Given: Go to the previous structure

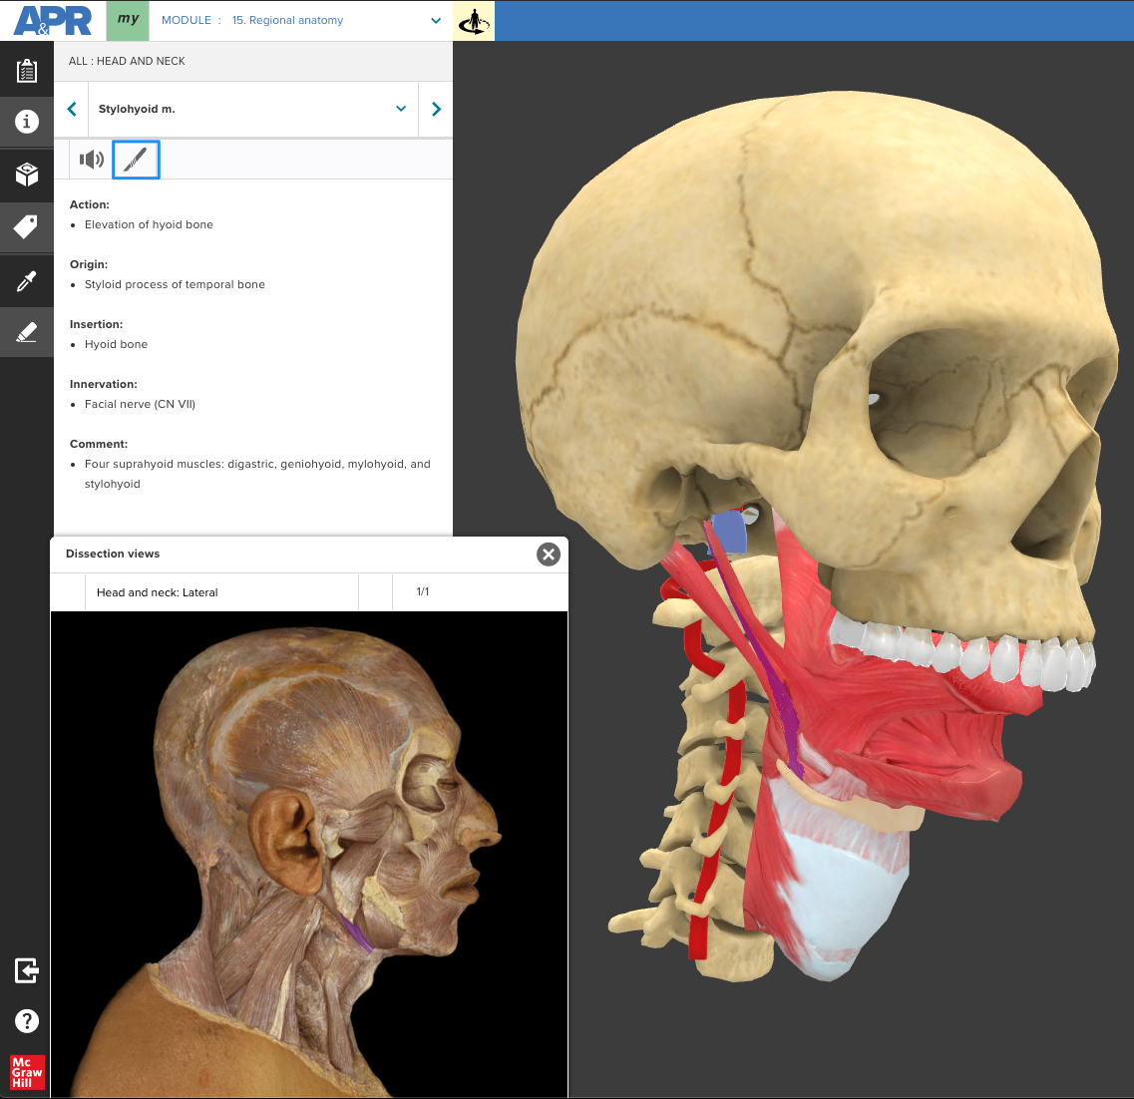Looking at the screenshot, I should click(72, 109).
